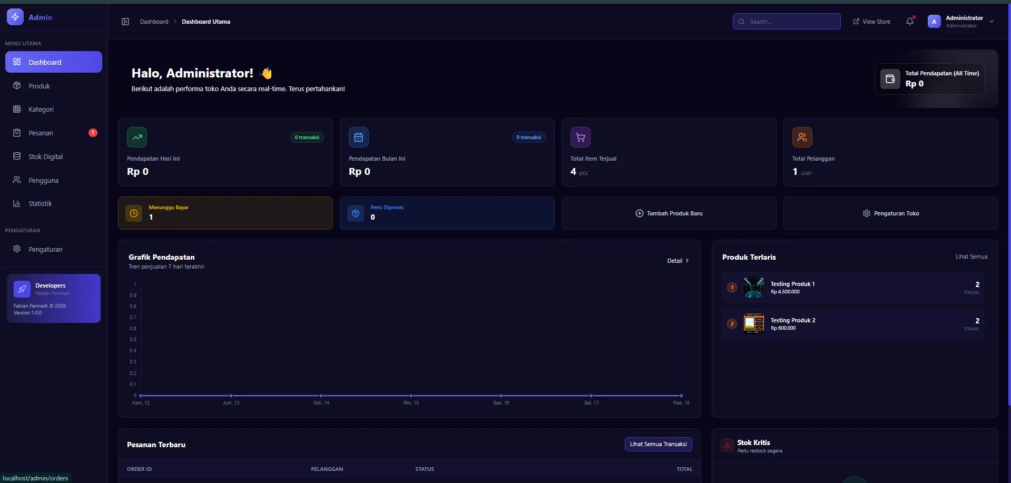Click the clock icon in Menunggu Bayar
Viewport: 1011px width, 483px height.
pyautogui.click(x=134, y=213)
